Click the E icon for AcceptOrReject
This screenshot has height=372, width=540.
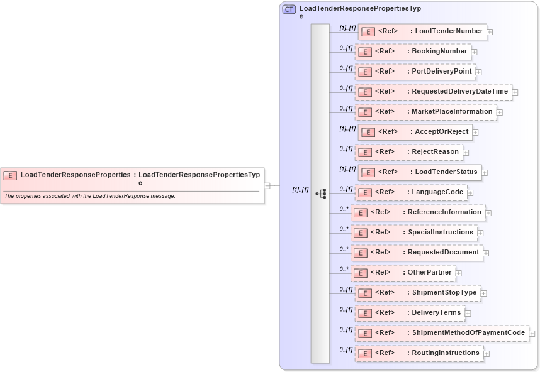[x=368, y=132]
